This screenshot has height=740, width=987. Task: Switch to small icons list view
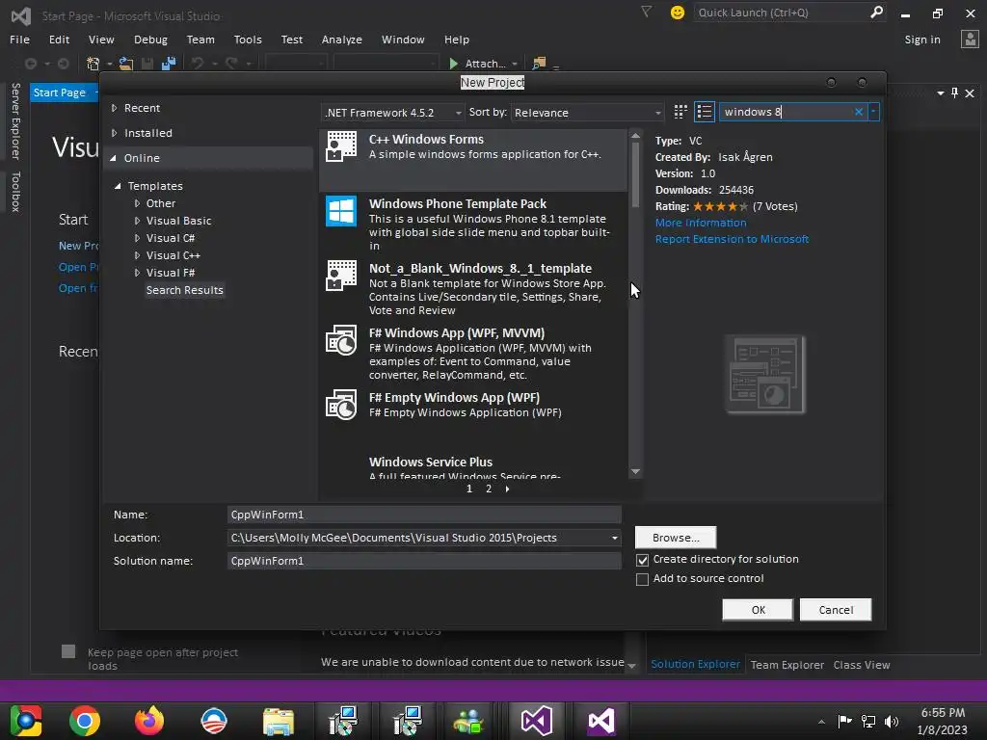click(x=705, y=112)
